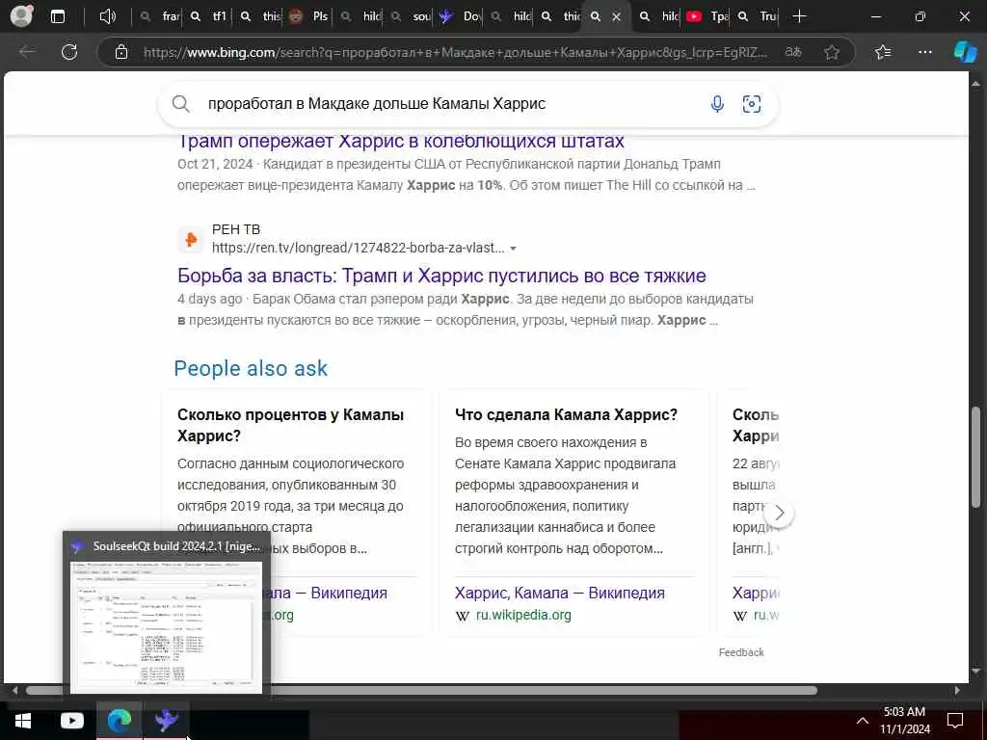
Task: Show next People also ask cards
Action: tap(779, 513)
